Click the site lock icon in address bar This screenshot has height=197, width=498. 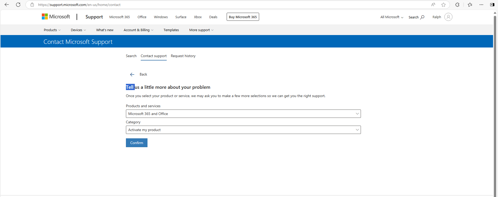click(32, 5)
